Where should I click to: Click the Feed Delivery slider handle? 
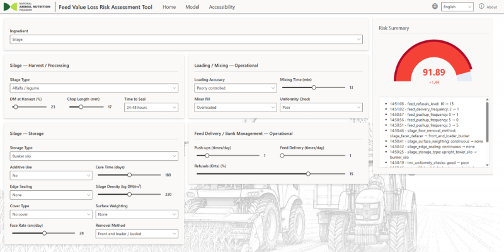coord(282,156)
